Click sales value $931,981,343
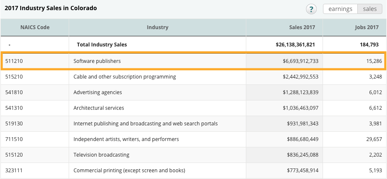 click(x=303, y=124)
